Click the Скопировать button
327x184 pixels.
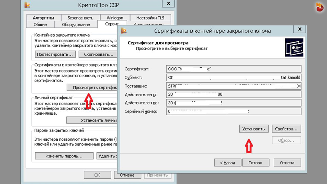point(98,54)
